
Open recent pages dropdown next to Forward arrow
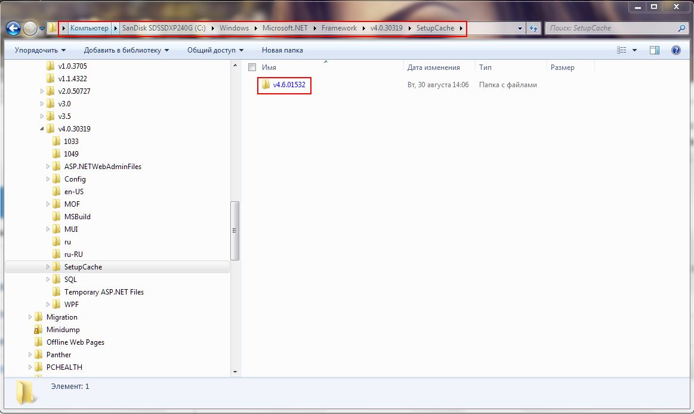(42, 28)
